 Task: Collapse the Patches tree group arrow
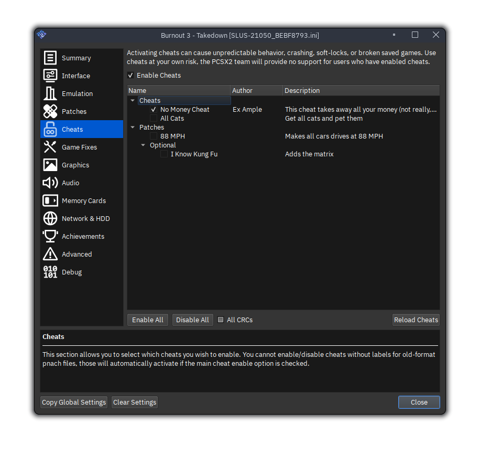[x=133, y=128]
